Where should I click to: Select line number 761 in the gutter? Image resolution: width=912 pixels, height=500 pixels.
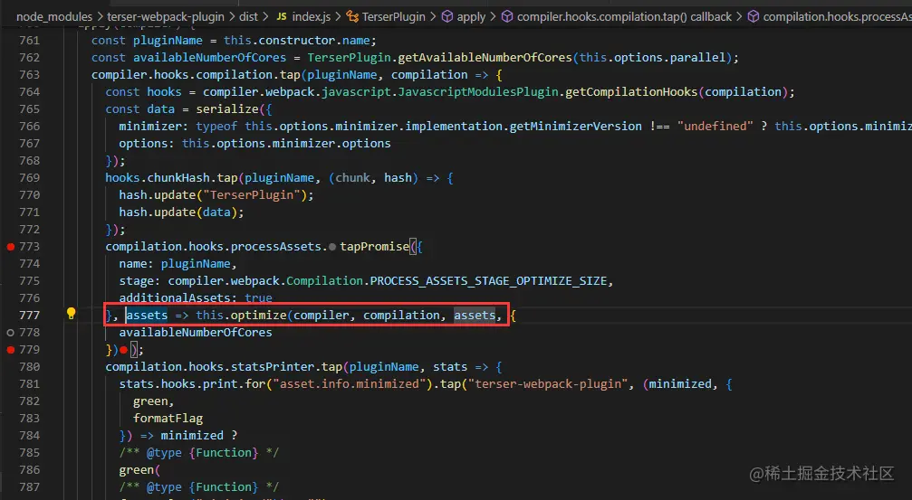[x=29, y=41]
